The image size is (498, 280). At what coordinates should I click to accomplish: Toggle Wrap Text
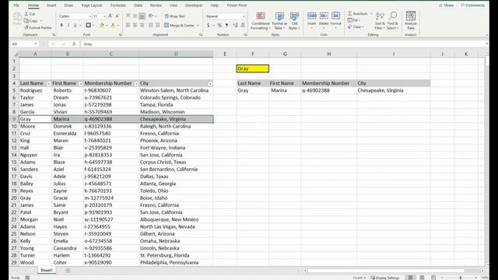(174, 16)
